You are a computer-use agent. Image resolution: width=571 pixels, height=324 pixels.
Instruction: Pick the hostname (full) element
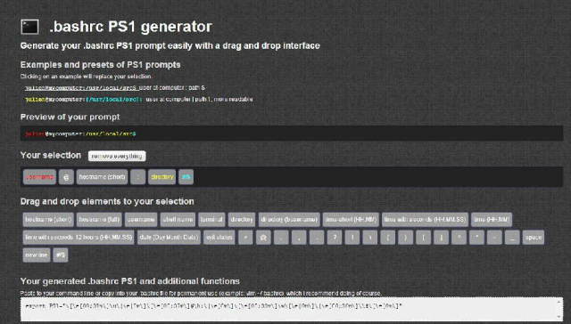[x=99, y=220]
